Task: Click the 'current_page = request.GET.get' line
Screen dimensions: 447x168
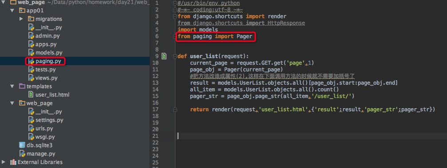Action: (x=252, y=63)
